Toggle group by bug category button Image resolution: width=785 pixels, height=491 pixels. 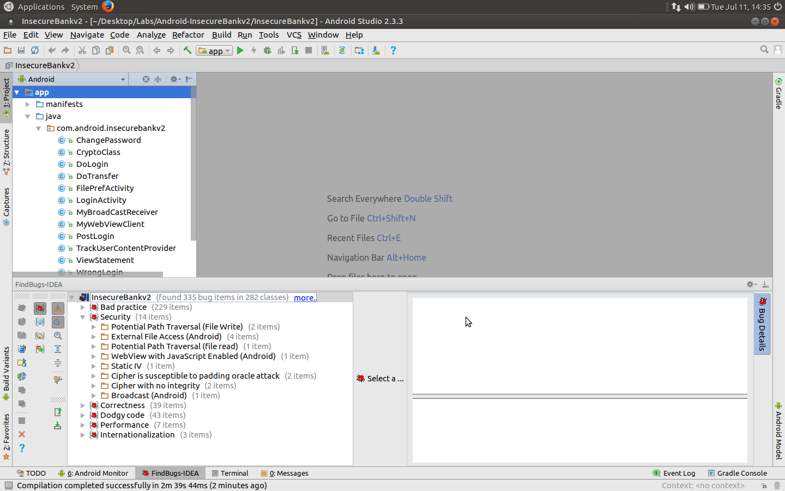[40, 308]
